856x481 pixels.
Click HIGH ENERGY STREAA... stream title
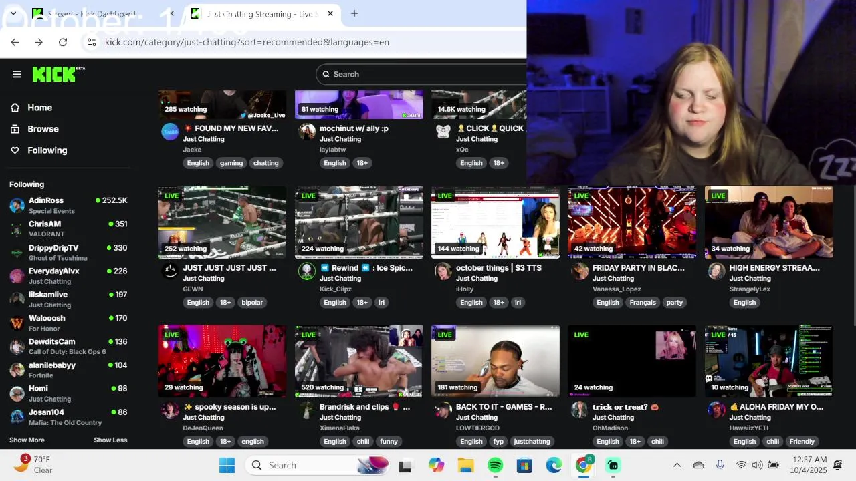pos(774,268)
